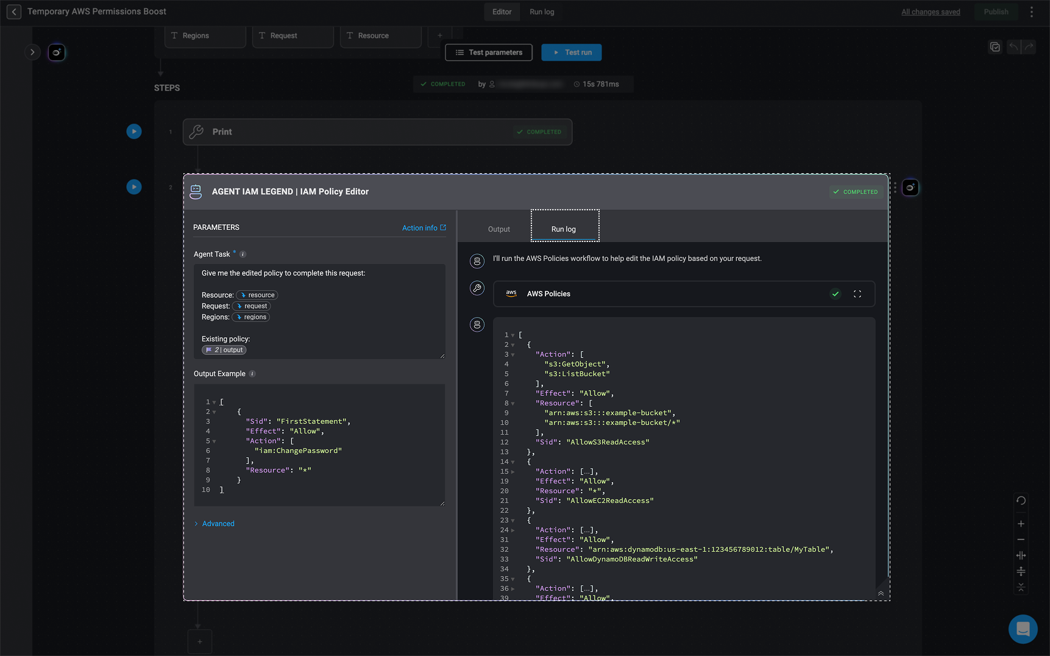Click the regions variable chip

click(251, 317)
